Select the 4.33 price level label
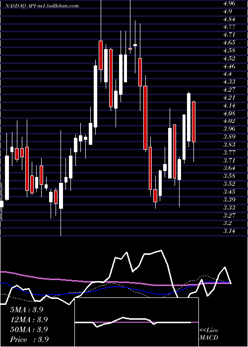248x347 pixels. 230,82
